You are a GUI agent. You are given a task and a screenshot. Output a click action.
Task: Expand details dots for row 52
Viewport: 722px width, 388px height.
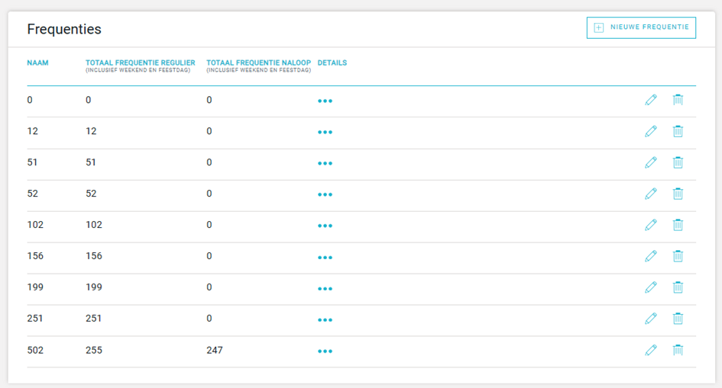point(325,194)
